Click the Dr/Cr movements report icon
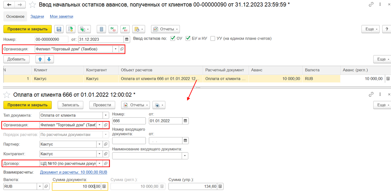This screenshot has height=192, width=391. (x=113, y=29)
